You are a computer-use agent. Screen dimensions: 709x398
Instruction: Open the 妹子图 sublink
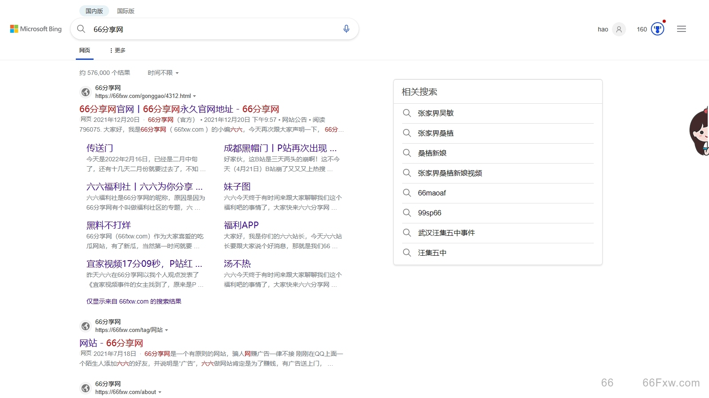[237, 187]
